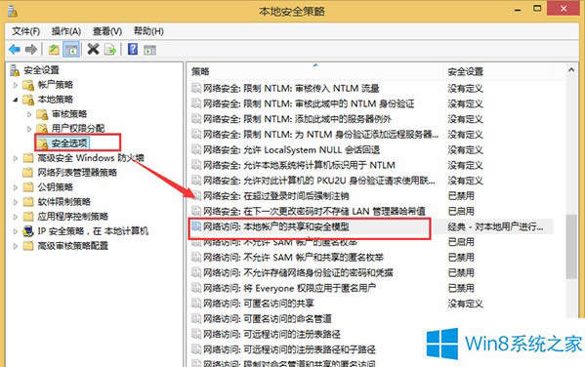Open the 操作(A) menu
The width and height of the screenshot is (585, 367).
(66, 31)
